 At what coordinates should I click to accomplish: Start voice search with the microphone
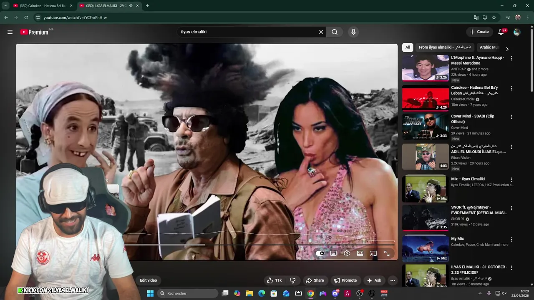click(x=353, y=32)
